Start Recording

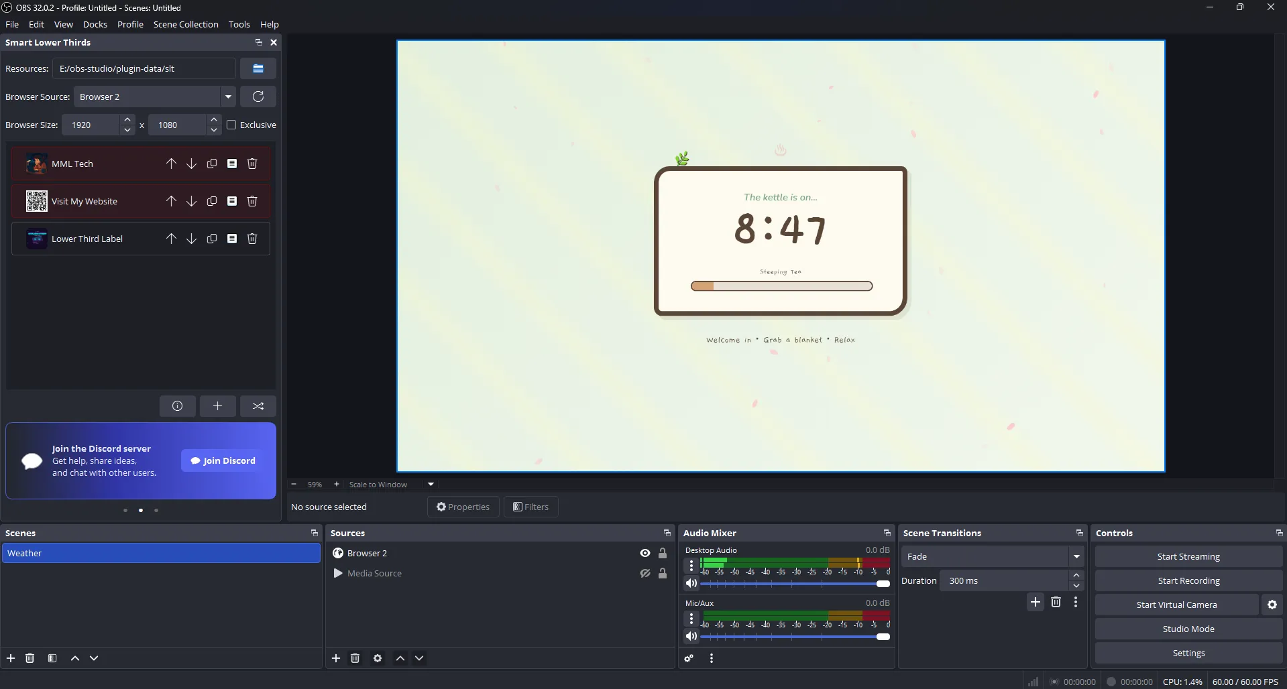point(1188,580)
